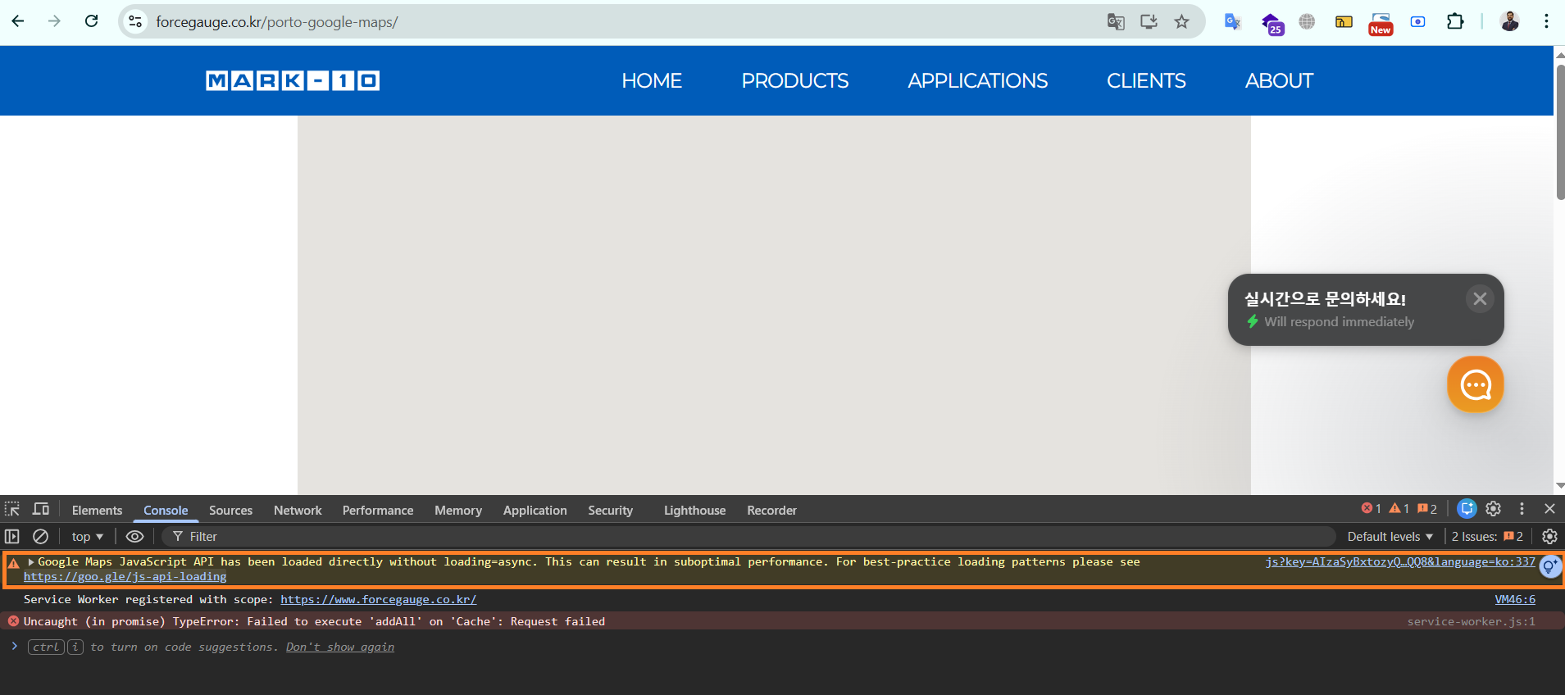Viewport: 1565px width, 695px height.
Task: Open site information icon in address bar
Action: click(x=136, y=22)
